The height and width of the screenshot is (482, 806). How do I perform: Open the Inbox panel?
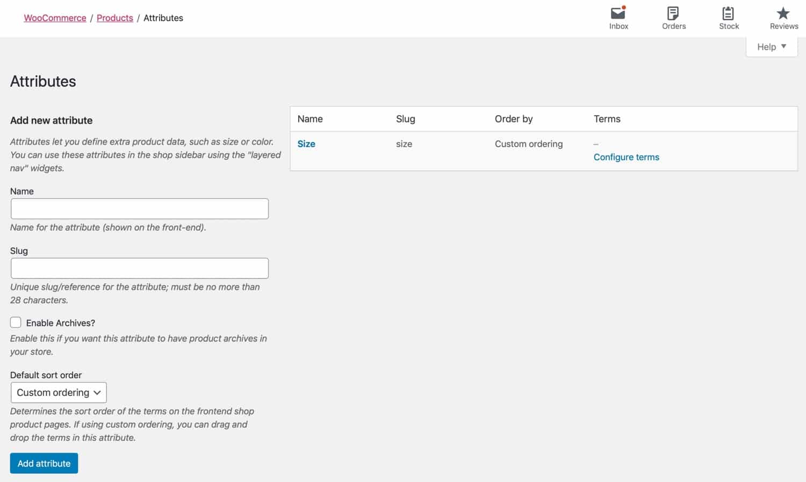coord(618,18)
